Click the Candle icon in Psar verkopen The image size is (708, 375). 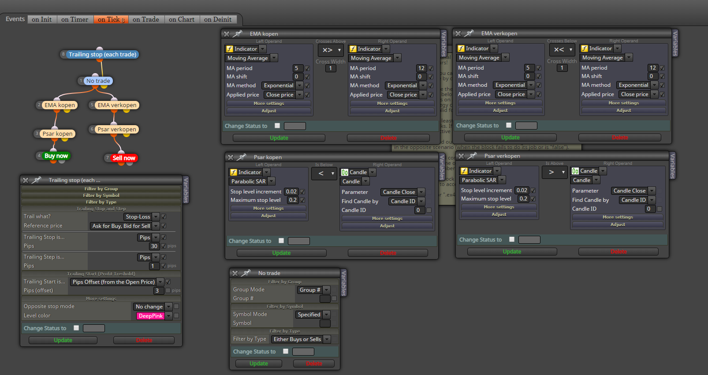575,171
